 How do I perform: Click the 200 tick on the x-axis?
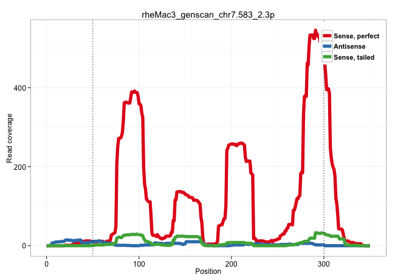(x=231, y=262)
